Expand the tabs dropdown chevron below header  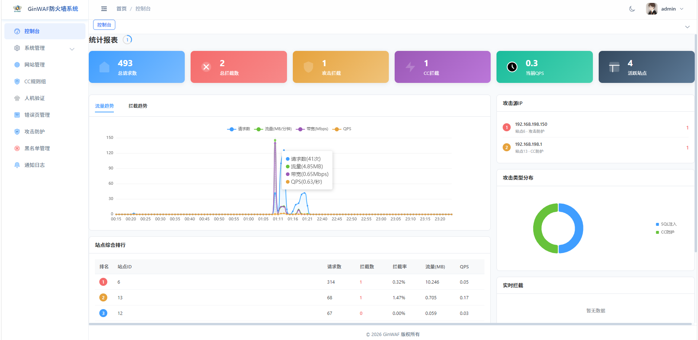(x=687, y=27)
